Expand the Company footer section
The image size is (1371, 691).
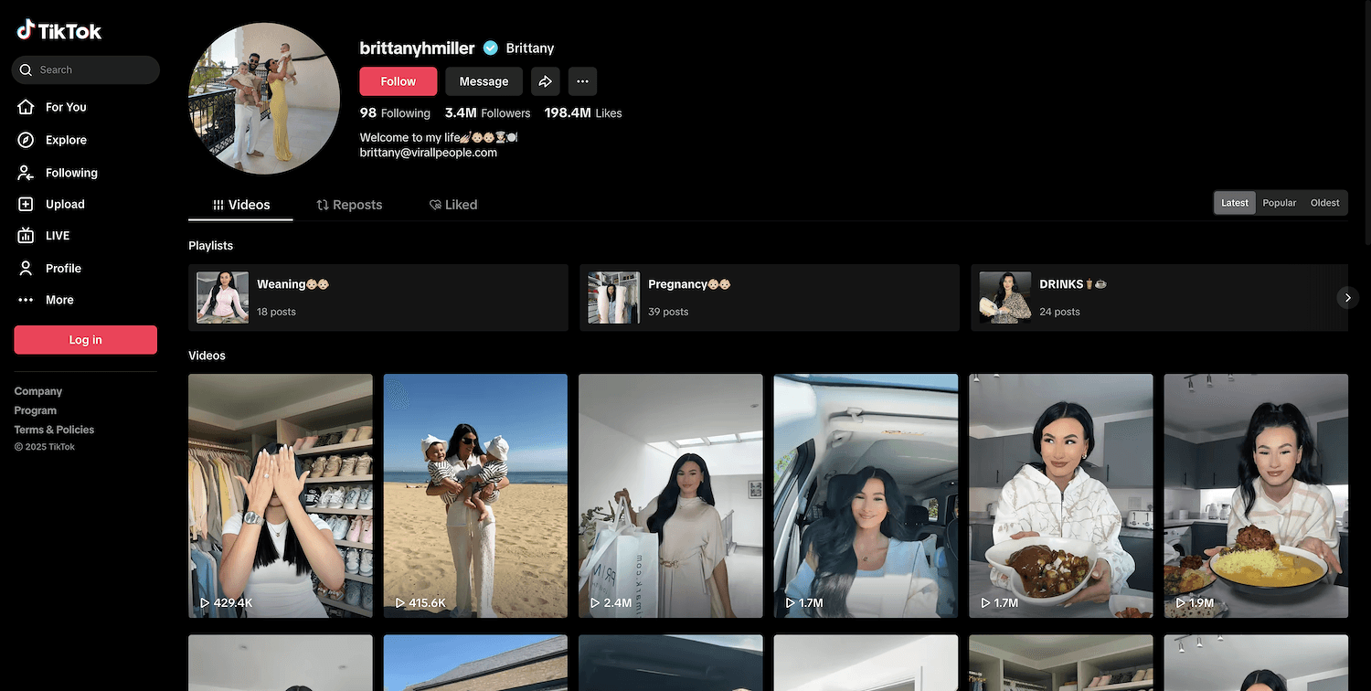point(38,391)
